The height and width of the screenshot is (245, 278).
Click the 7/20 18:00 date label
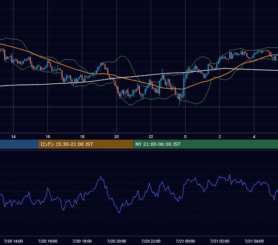click(82, 241)
